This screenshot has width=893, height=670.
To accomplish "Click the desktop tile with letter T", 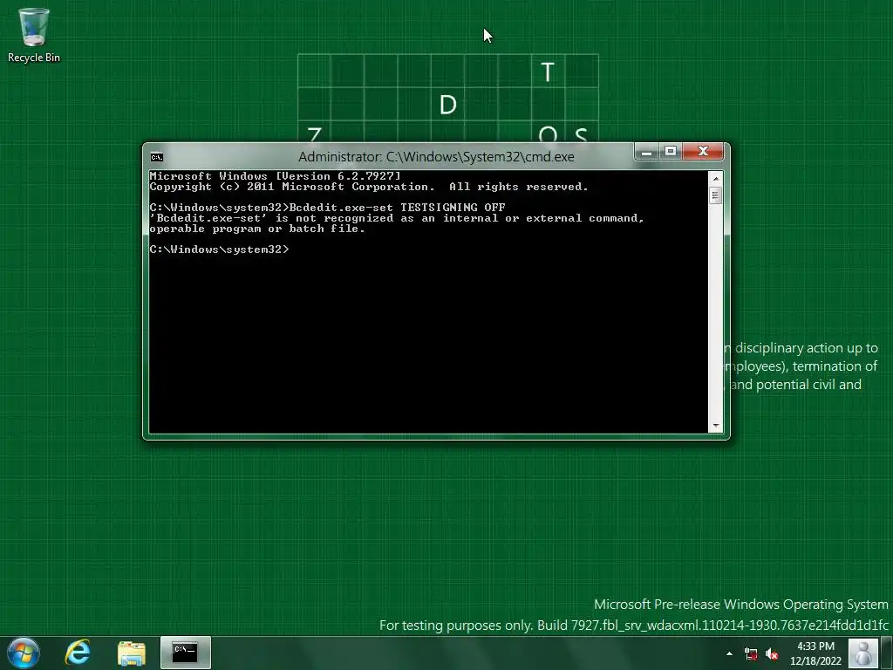I will [x=548, y=72].
